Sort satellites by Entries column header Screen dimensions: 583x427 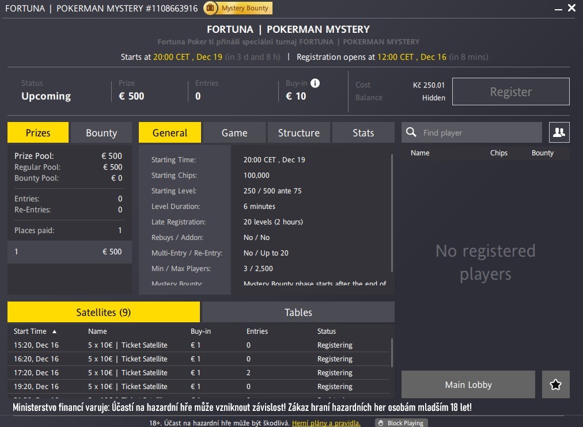point(257,331)
